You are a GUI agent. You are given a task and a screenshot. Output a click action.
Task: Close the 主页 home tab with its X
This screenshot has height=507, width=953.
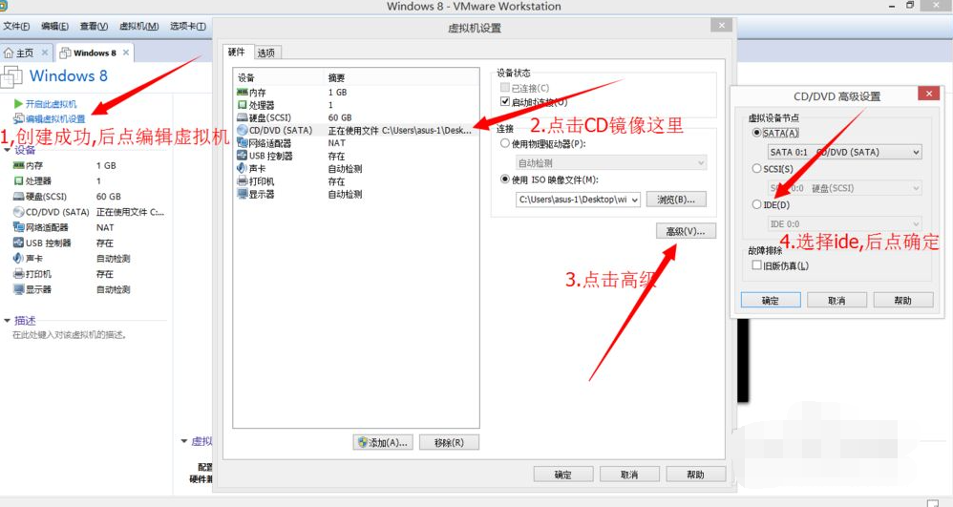coord(44,53)
